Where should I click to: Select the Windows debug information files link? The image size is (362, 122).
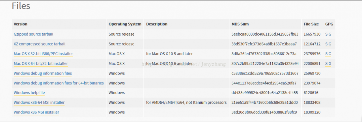[x=43, y=73]
